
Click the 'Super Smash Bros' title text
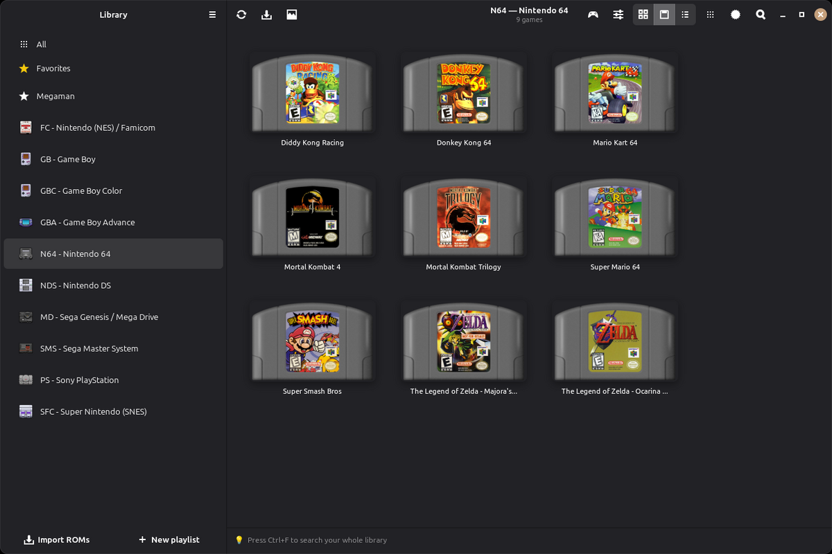tap(312, 391)
